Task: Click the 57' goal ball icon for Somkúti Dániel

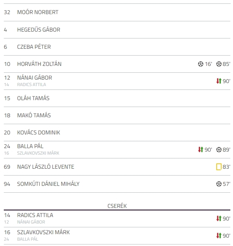Action: (219, 184)
